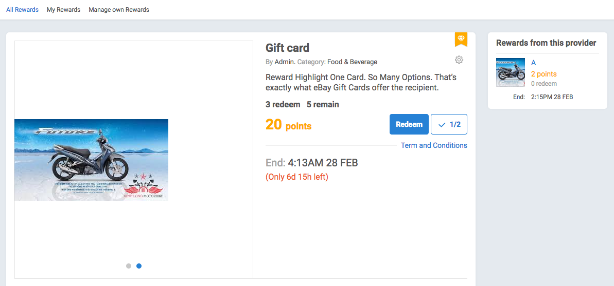Open the My Rewards tab
This screenshot has width=614, height=286.
point(63,10)
